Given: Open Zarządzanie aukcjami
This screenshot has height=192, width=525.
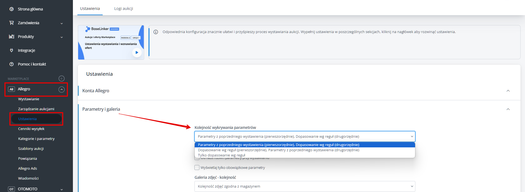Looking at the screenshot, I should 36,109.
